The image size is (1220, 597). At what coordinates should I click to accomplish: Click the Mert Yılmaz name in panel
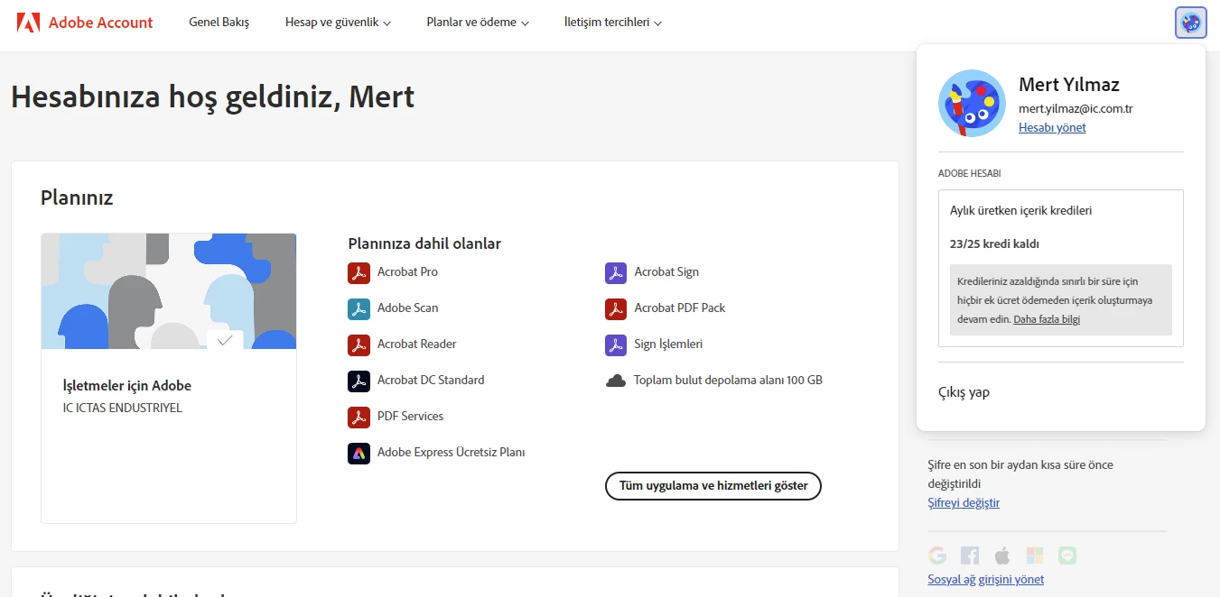coord(1068,85)
